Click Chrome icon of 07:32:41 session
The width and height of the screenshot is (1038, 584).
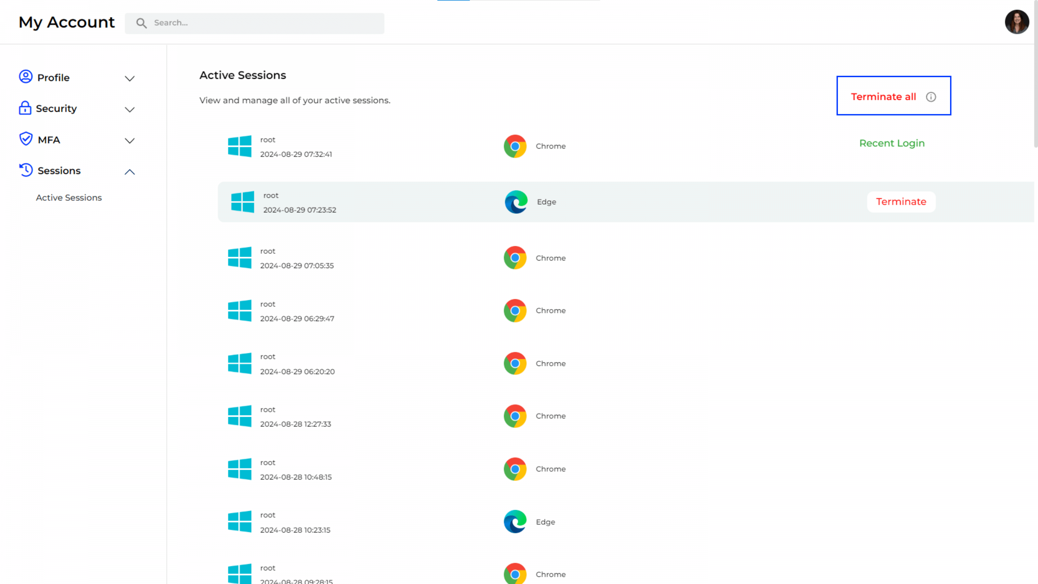(515, 146)
